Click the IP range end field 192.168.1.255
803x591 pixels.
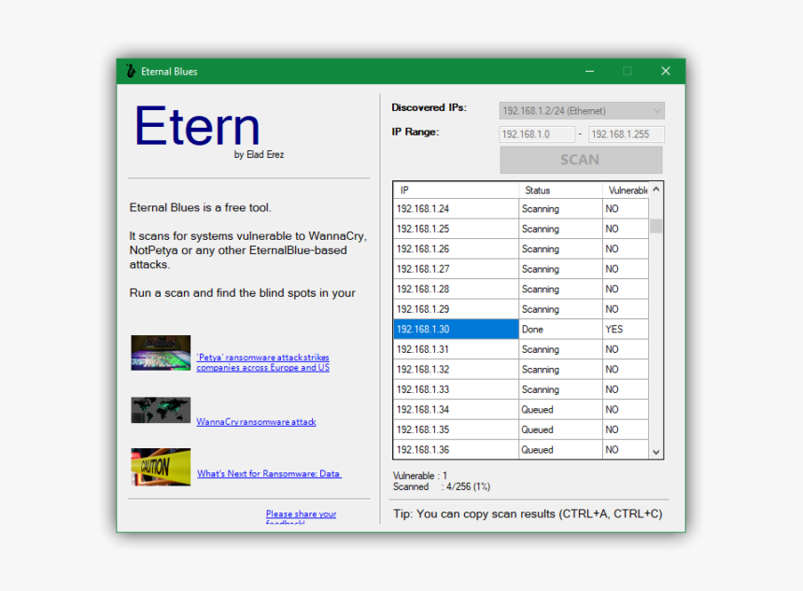[x=627, y=134]
